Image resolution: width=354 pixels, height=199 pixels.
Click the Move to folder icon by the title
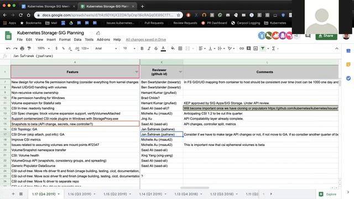click(98, 33)
